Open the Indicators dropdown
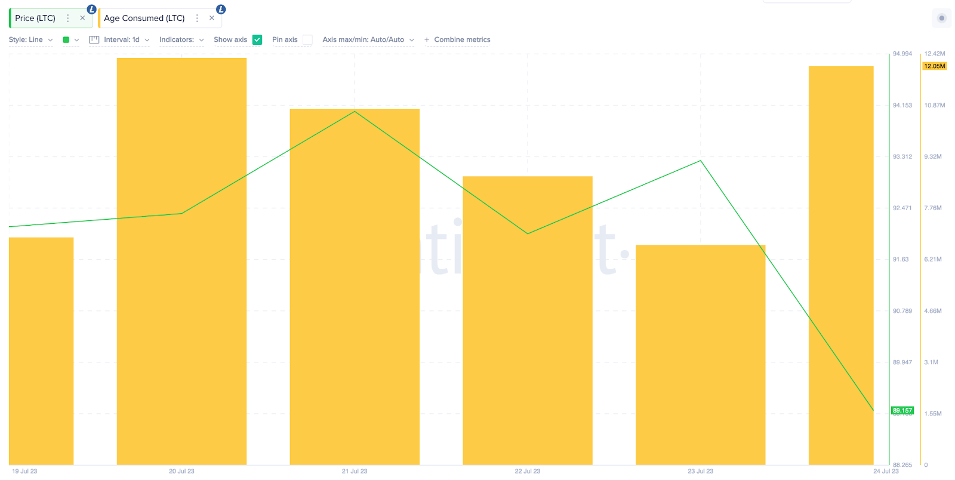Image resolution: width=955 pixels, height=480 pixels. coord(181,40)
